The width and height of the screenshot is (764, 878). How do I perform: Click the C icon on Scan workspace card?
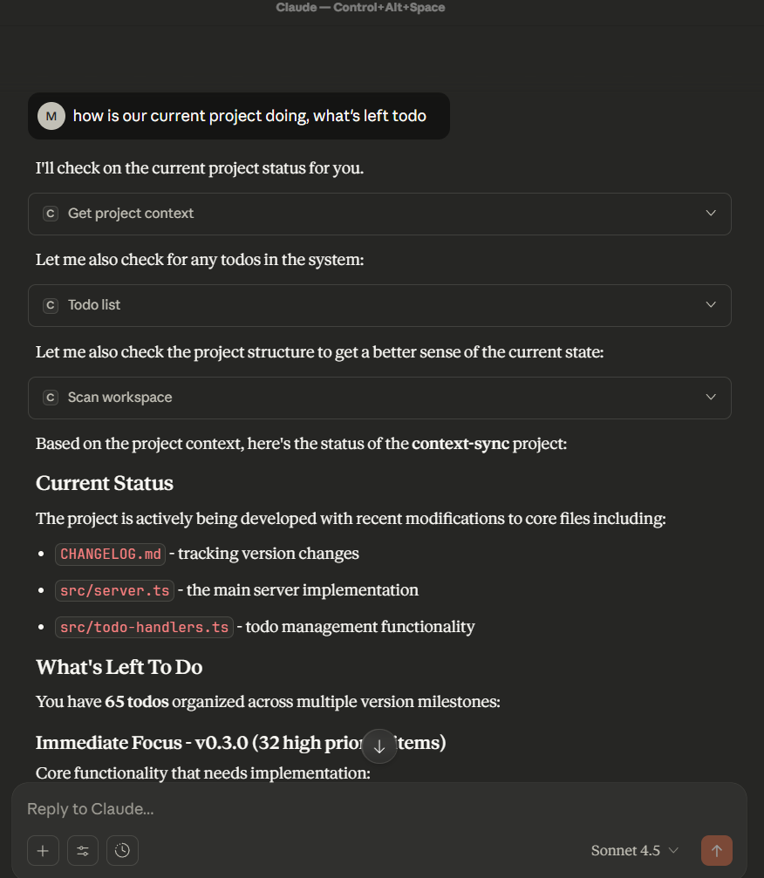pos(51,397)
